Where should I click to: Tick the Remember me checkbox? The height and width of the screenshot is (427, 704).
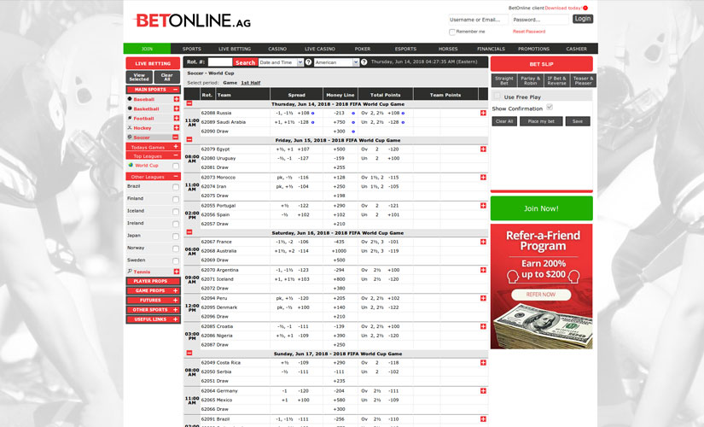[x=451, y=32]
